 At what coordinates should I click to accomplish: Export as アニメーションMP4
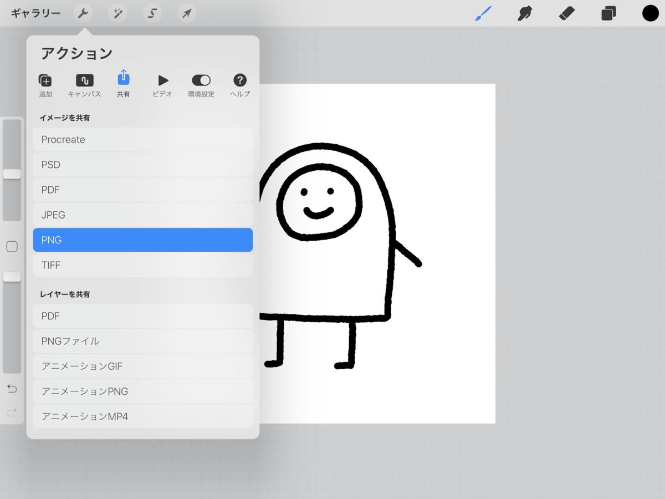(x=143, y=416)
